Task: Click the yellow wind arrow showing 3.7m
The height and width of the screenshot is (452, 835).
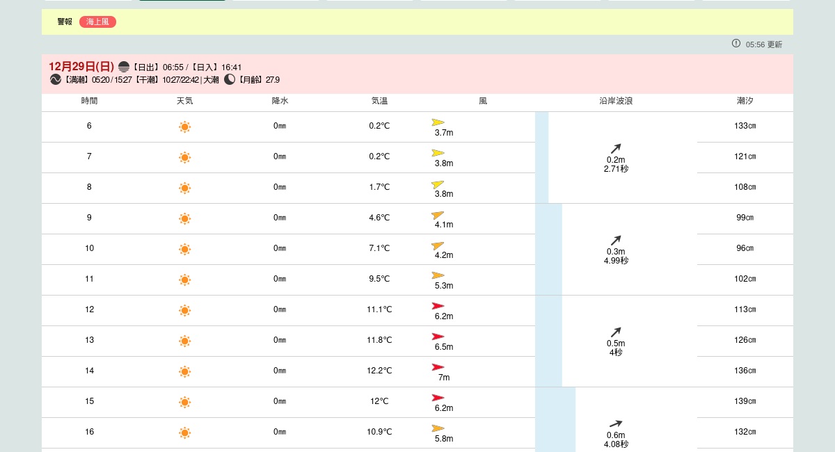Action: pyautogui.click(x=438, y=122)
